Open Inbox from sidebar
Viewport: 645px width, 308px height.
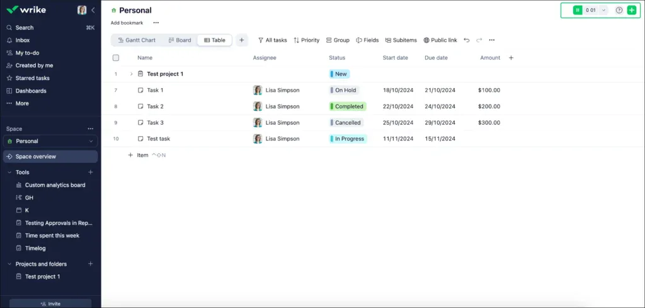click(22, 40)
